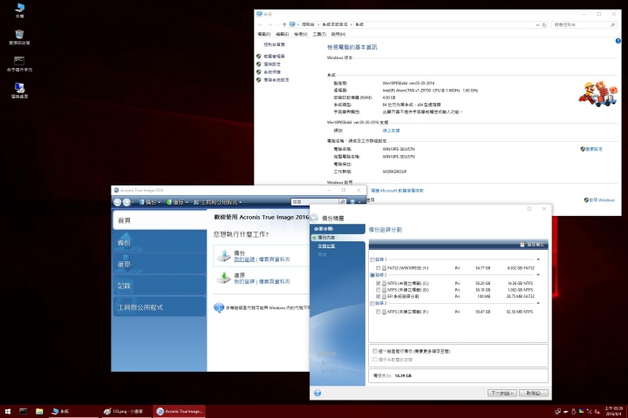
Task: Open the Recycle Bin desktop icon
Action: pyautogui.click(x=19, y=37)
